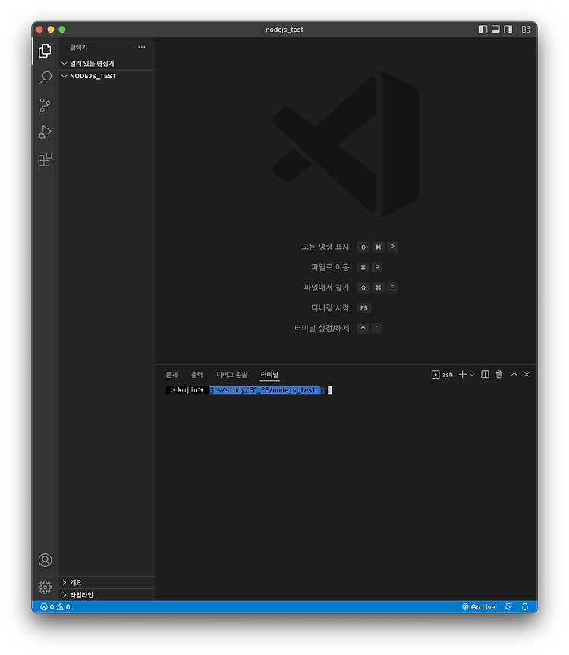Click errors and warnings status item

point(55,607)
